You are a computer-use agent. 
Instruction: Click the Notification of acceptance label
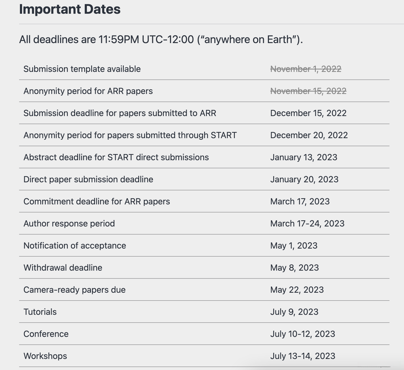click(75, 246)
